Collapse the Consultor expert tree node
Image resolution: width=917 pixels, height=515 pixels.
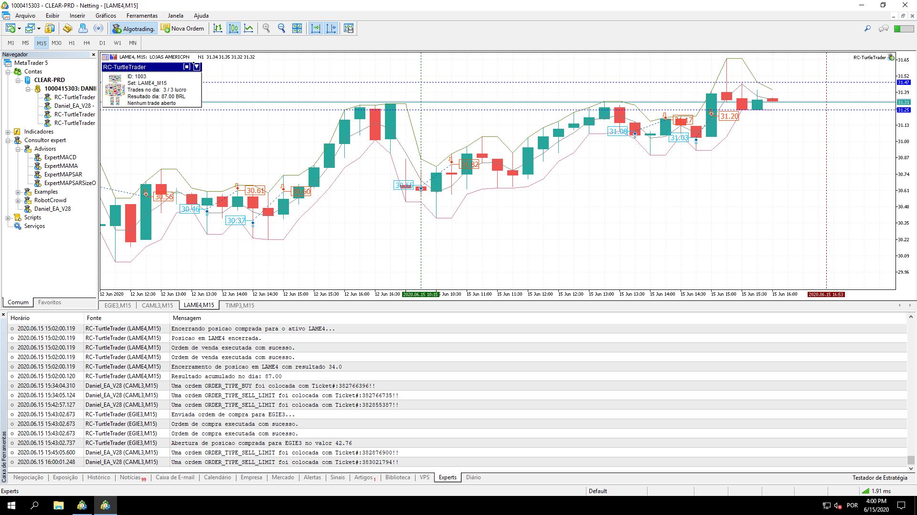[x=8, y=141]
